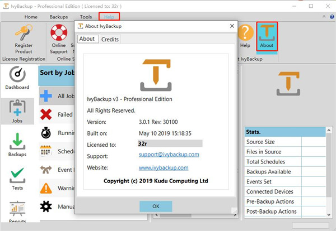Select the Jobs sidebar icon

(17, 108)
